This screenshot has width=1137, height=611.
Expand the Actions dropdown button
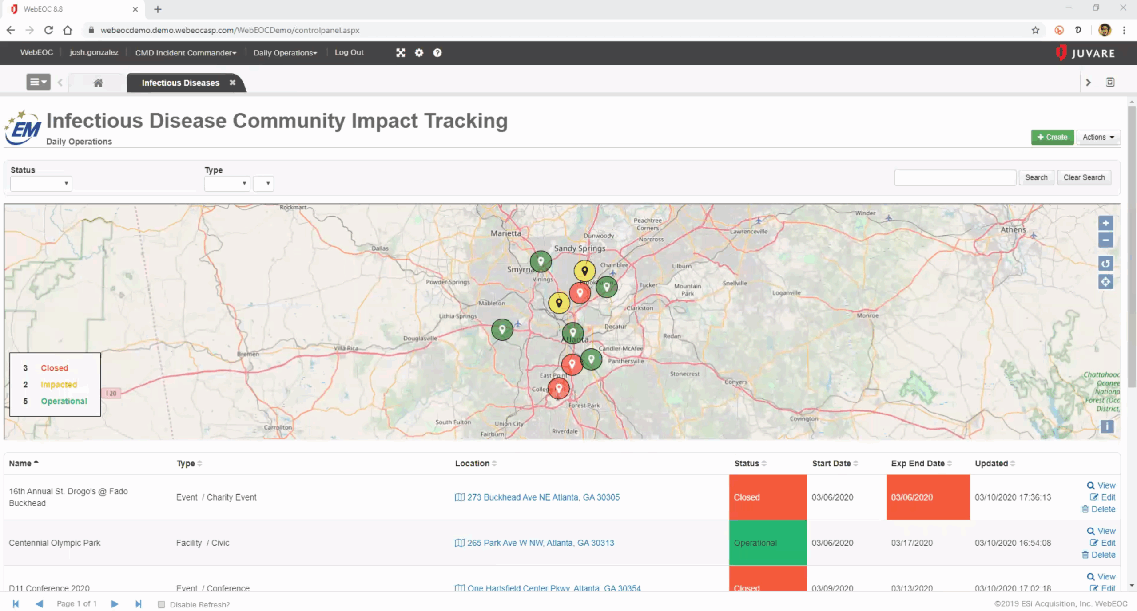[1098, 137]
